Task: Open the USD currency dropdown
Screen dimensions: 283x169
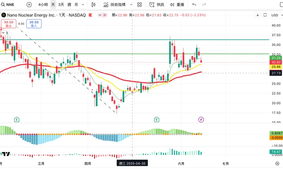Action: [276, 15]
